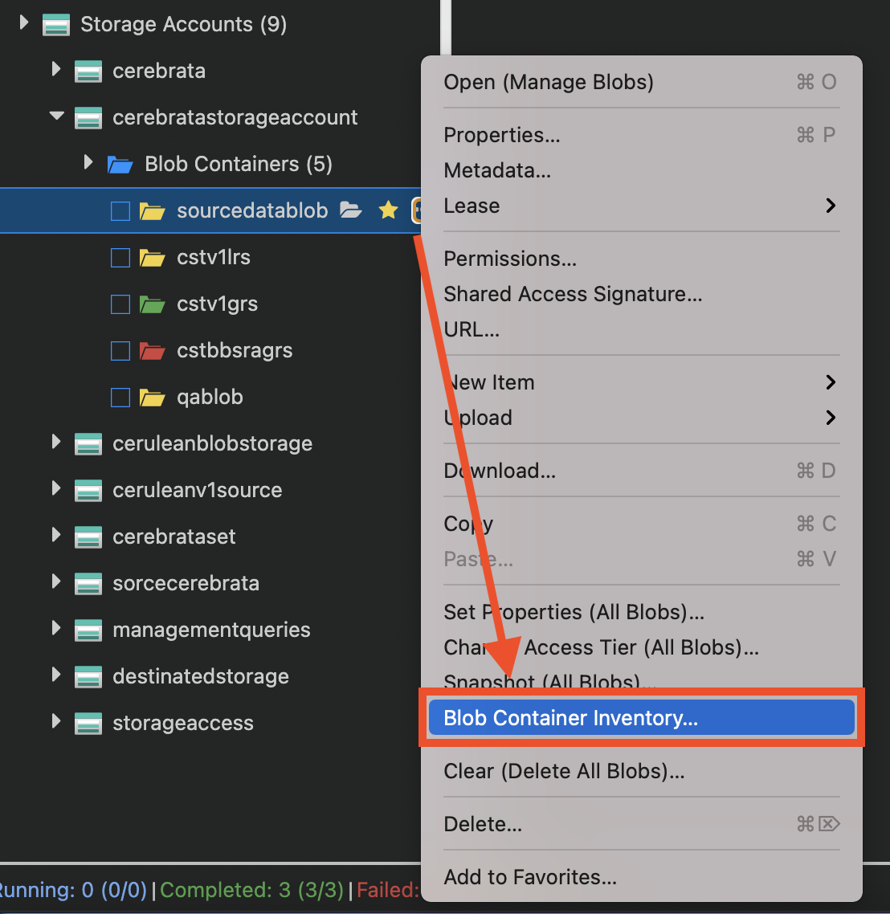Click the ceruleanblobstorage storage account icon
Screen dimensions: 890x914
[88, 443]
